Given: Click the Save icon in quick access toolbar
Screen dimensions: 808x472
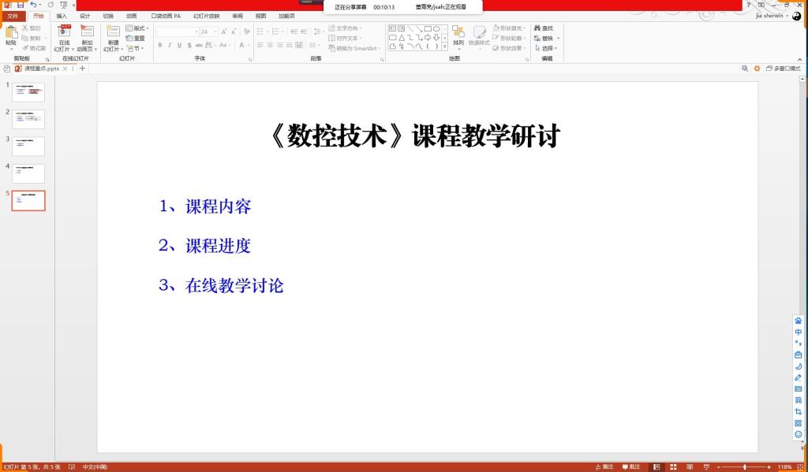Looking at the screenshot, I should coord(19,5).
